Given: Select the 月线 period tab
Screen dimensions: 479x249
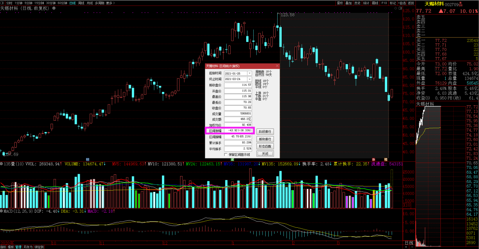Looking at the screenshot, I should (90, 3).
